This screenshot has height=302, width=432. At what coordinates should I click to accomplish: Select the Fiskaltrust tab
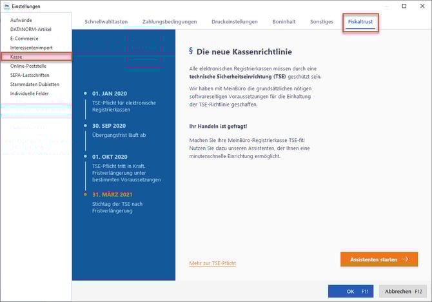click(360, 22)
